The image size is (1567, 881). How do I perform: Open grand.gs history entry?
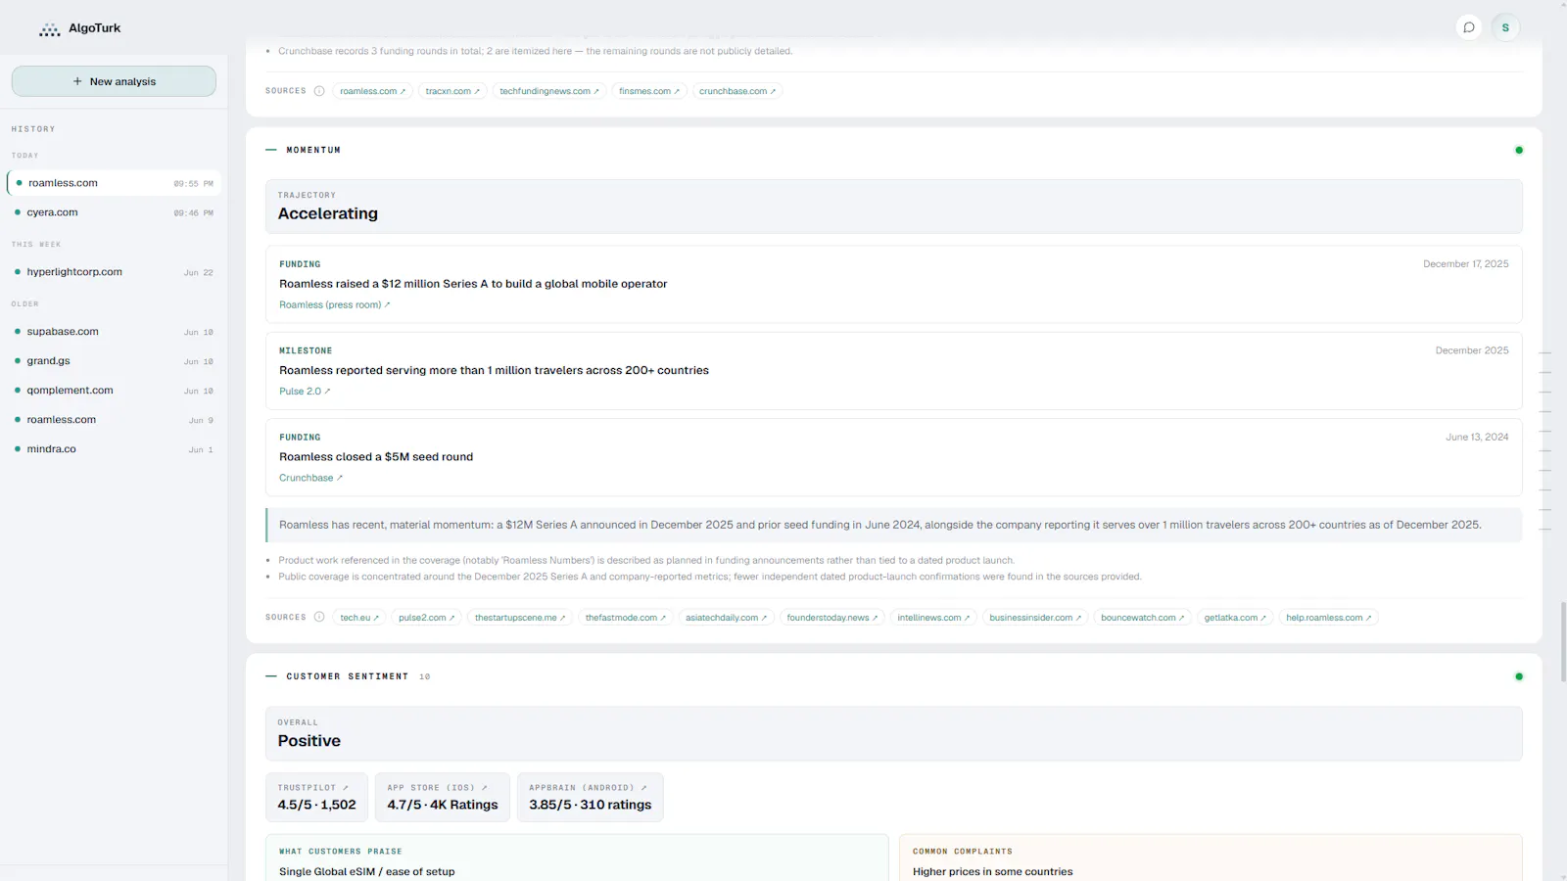114,361
